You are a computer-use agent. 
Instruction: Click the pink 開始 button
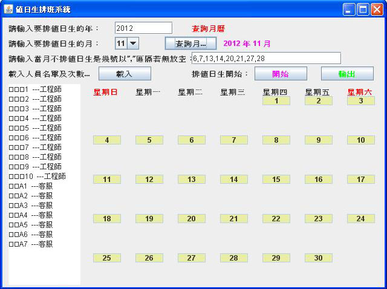coord(281,74)
